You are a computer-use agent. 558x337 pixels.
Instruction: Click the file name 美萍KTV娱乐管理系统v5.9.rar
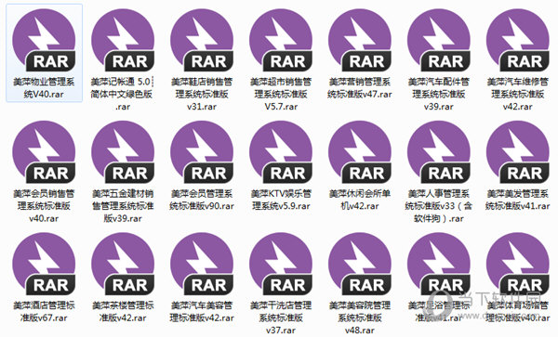coord(281,200)
